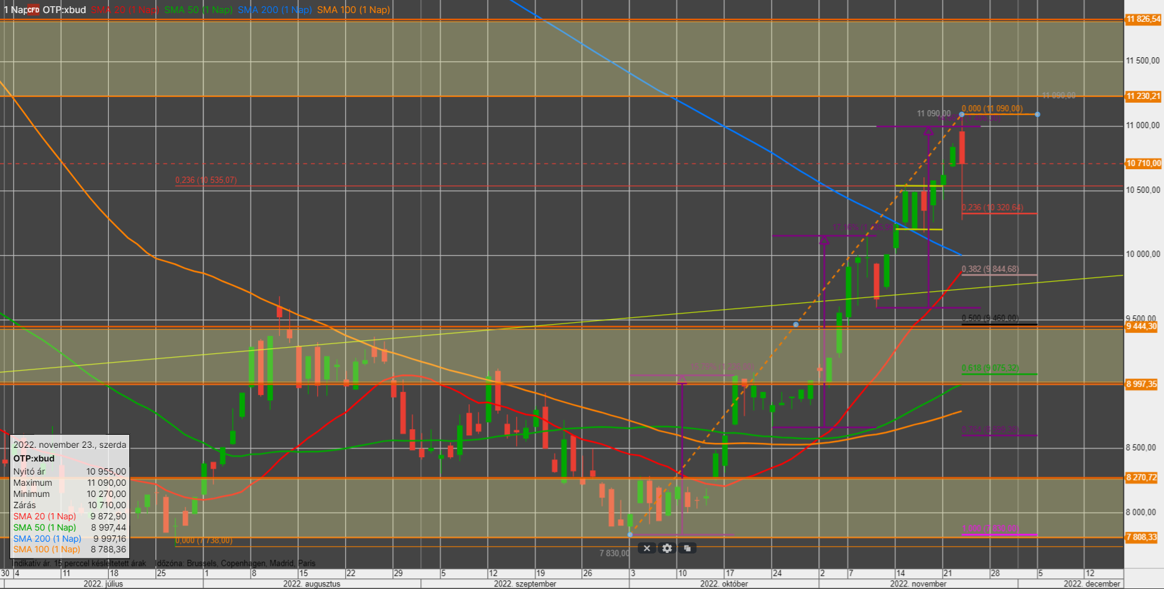Select the SMA 100 (1 Nap) indicator label
This screenshot has height=589, width=1164.
(x=353, y=10)
